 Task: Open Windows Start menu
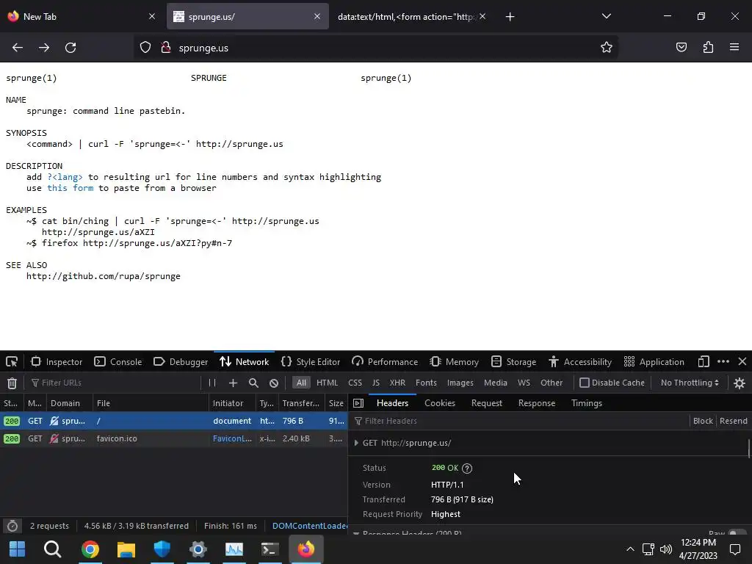click(x=18, y=549)
